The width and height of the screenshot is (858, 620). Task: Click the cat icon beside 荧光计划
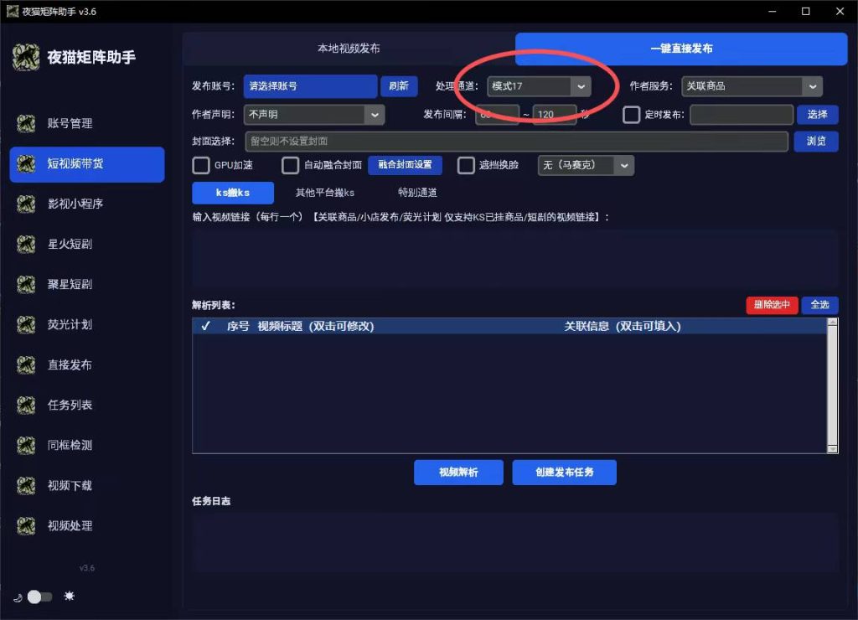click(26, 324)
